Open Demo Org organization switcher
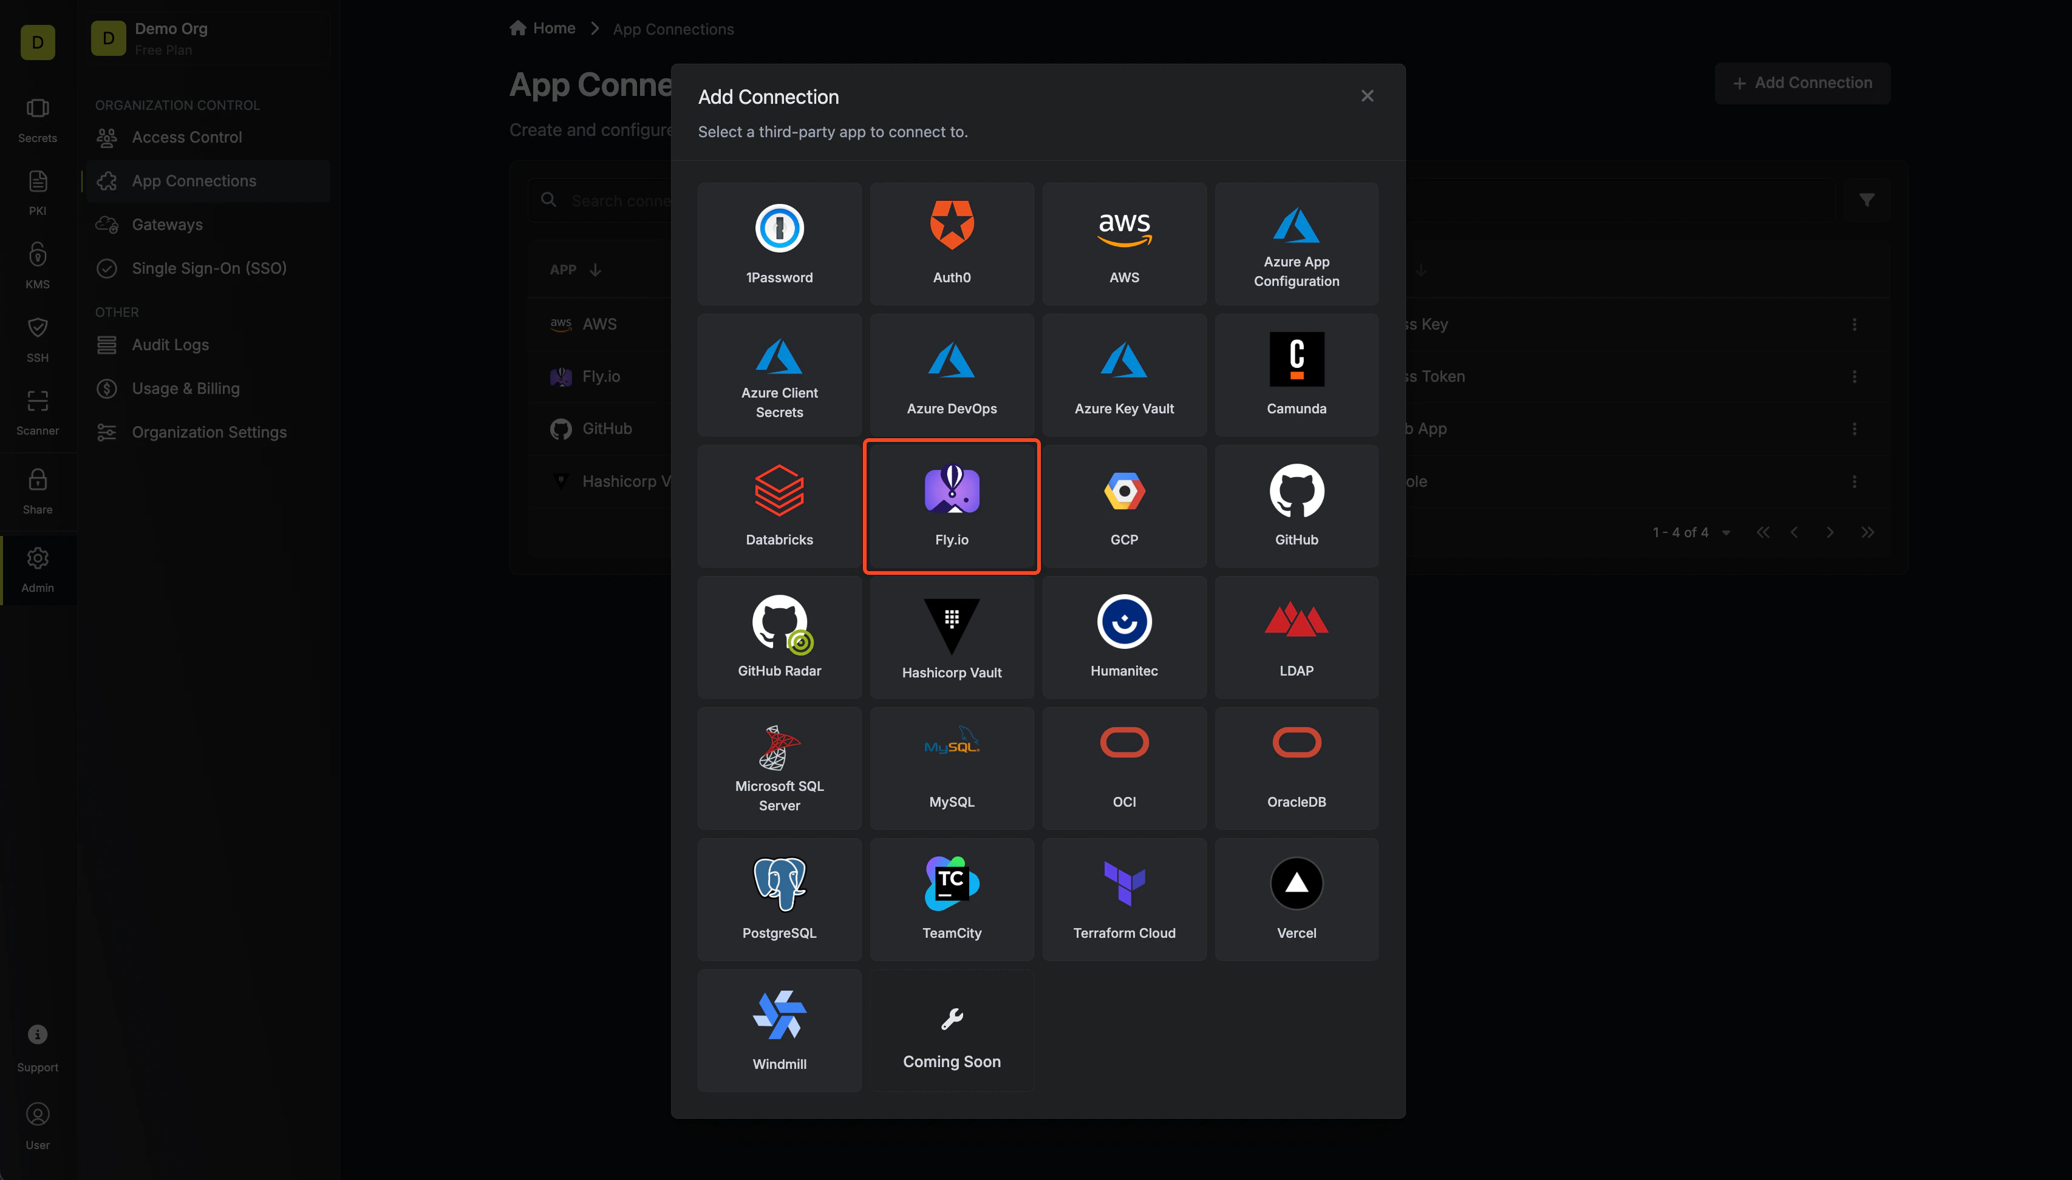Image resolution: width=2072 pixels, height=1180 pixels. click(x=209, y=38)
